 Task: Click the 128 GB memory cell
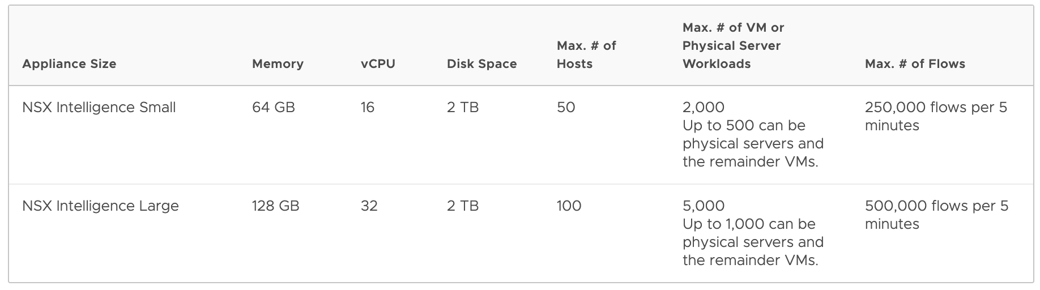coord(276,206)
